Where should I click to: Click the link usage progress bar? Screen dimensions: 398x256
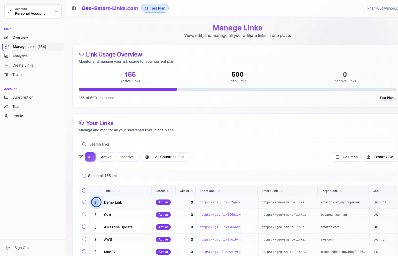click(x=238, y=89)
